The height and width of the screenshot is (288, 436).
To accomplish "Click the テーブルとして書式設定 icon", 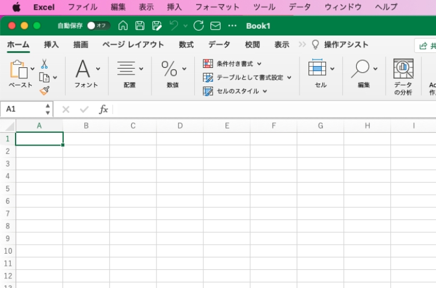I will click(x=207, y=78).
